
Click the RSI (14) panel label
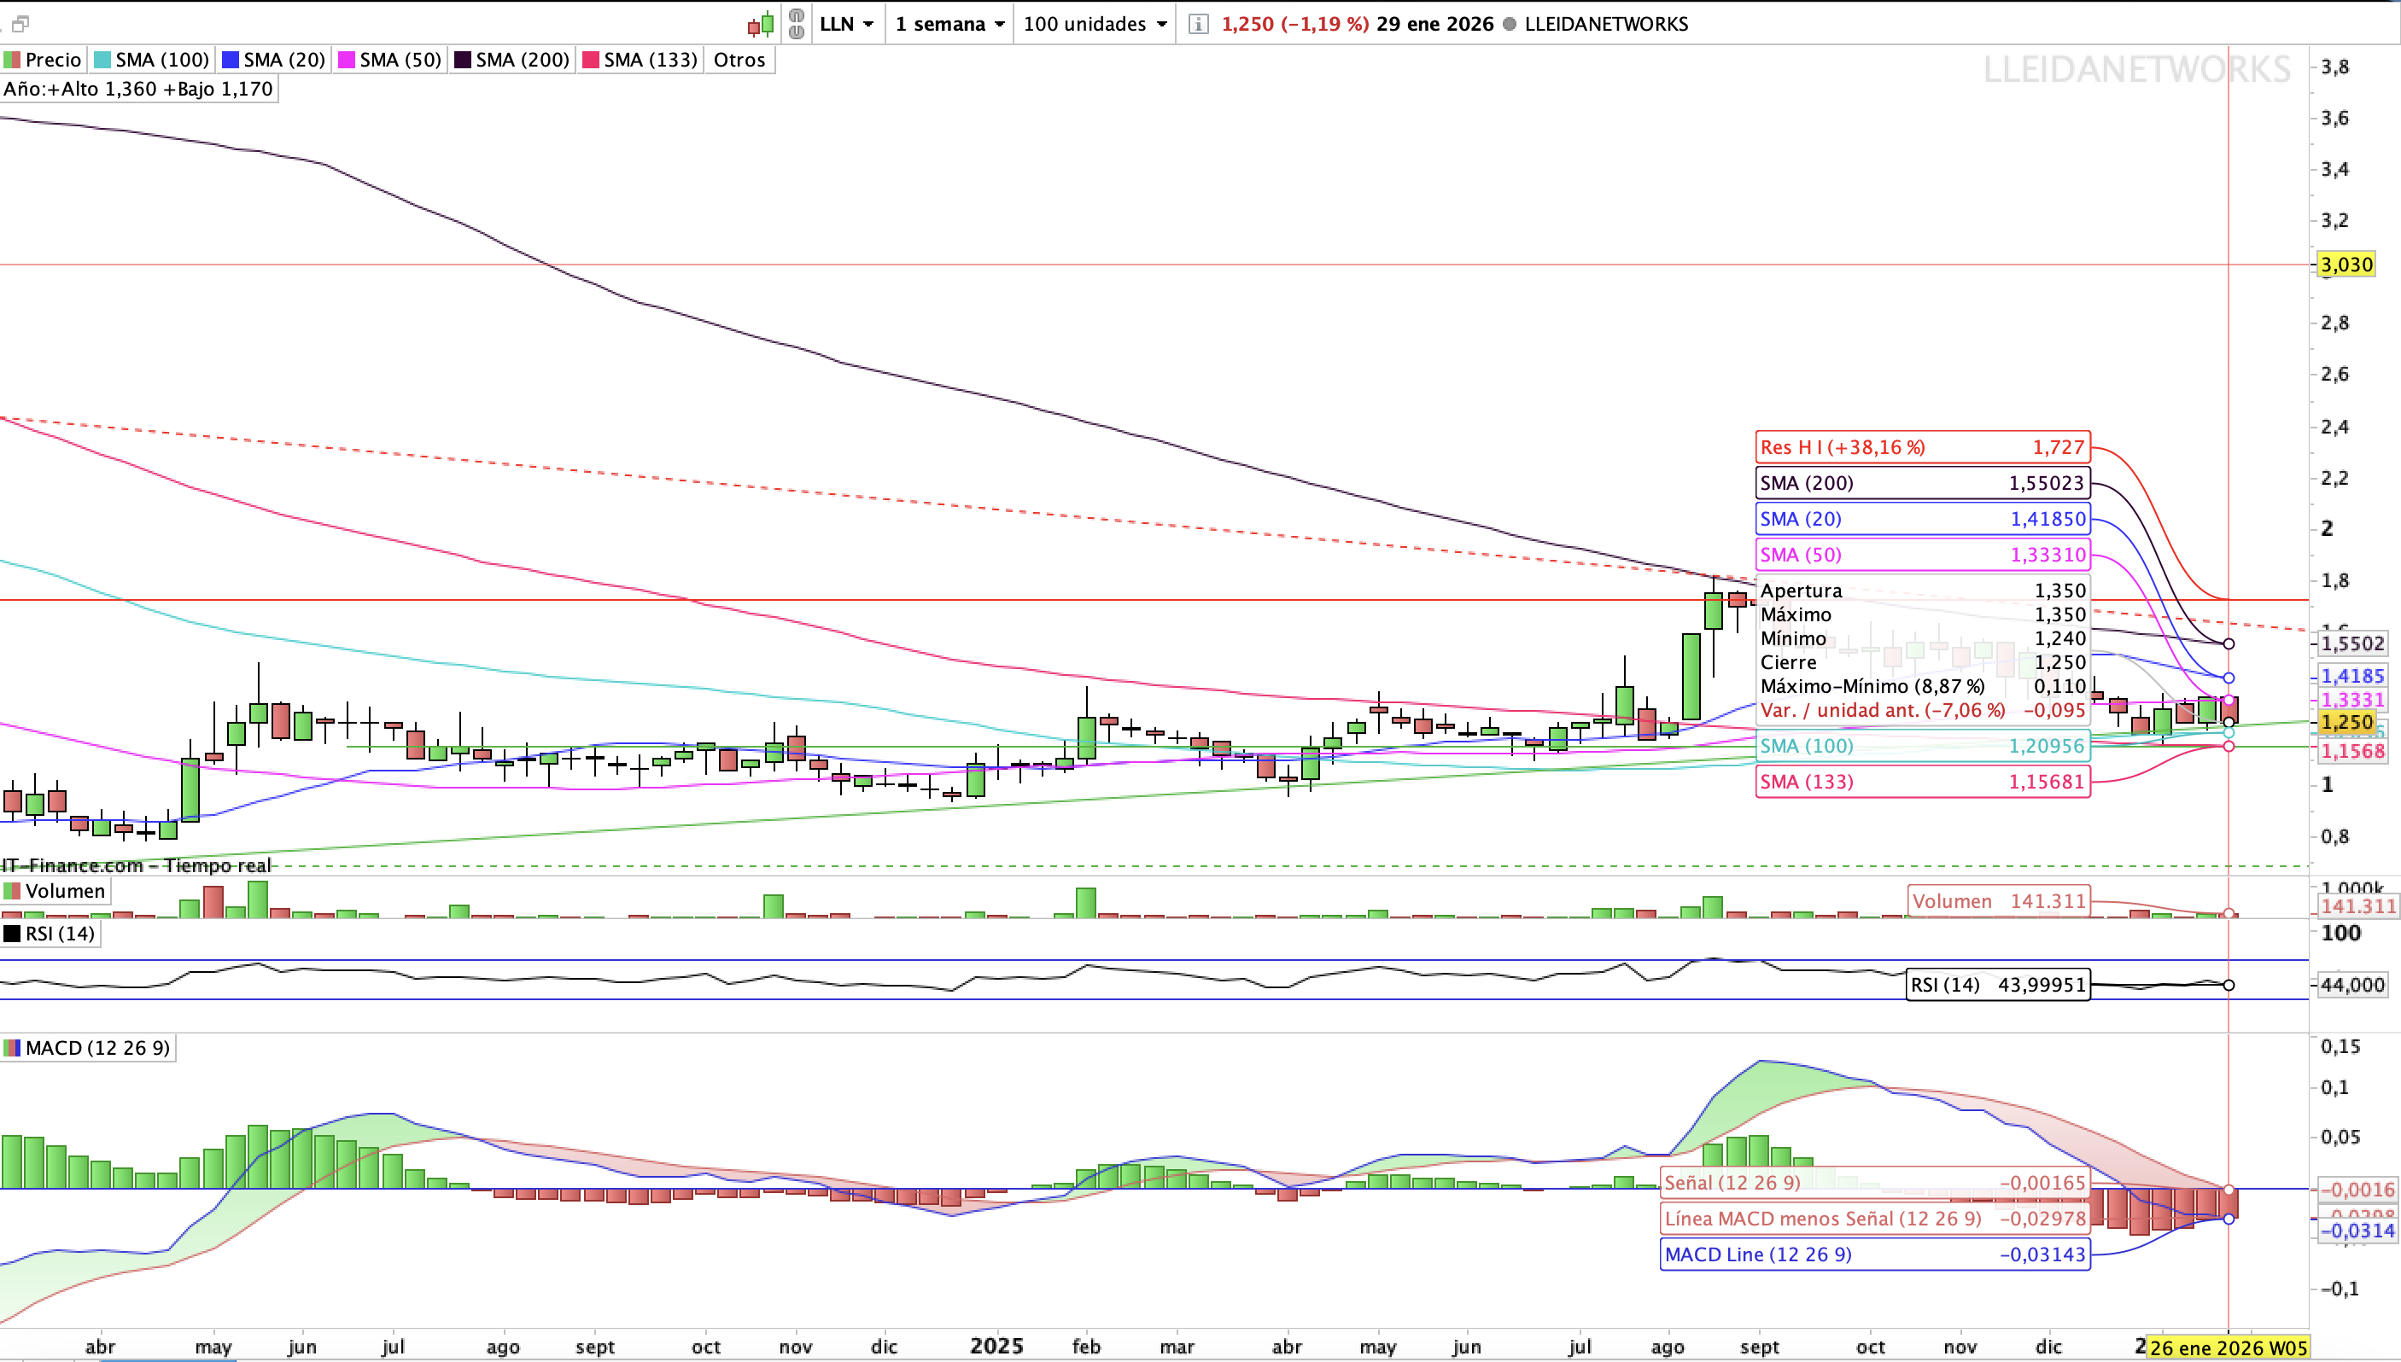pyautogui.click(x=50, y=934)
